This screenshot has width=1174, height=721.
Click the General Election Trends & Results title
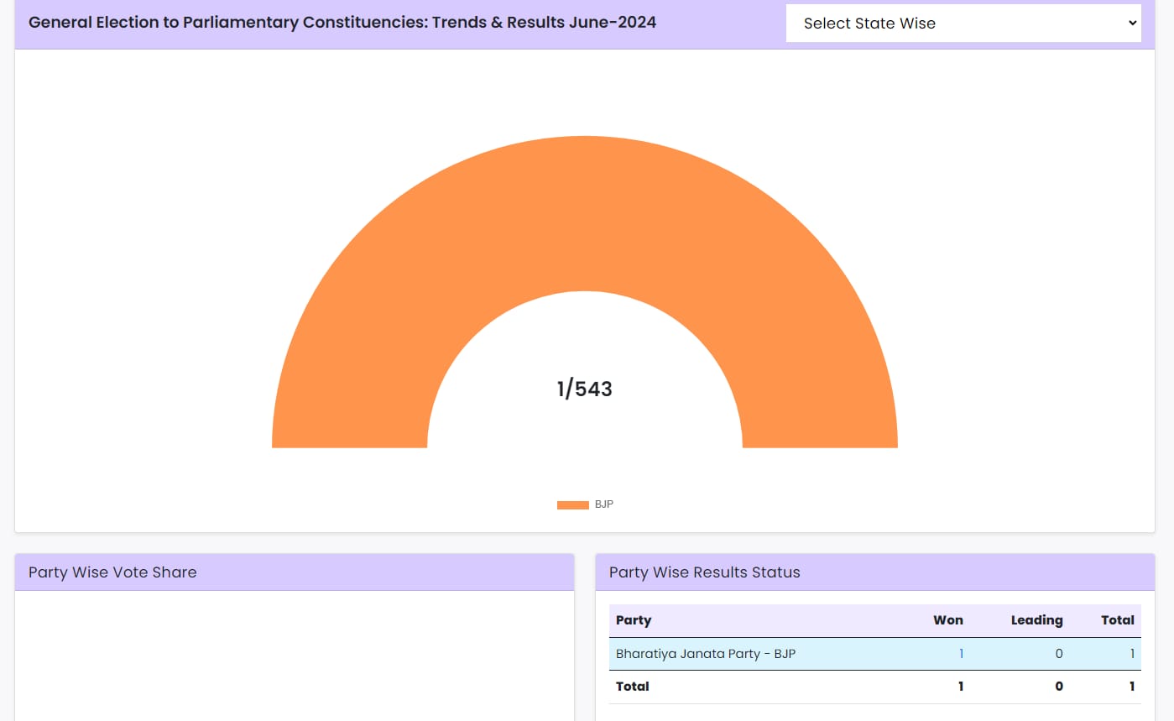point(342,23)
